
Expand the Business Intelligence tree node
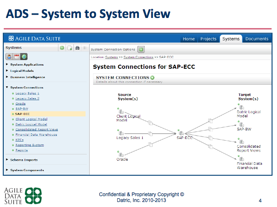(x=7, y=77)
